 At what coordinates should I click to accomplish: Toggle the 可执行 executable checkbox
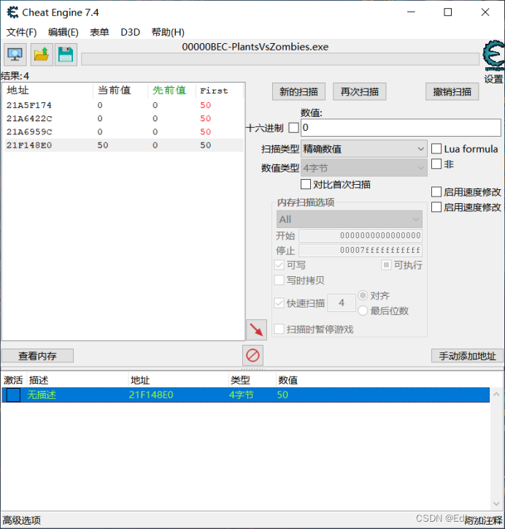click(386, 264)
